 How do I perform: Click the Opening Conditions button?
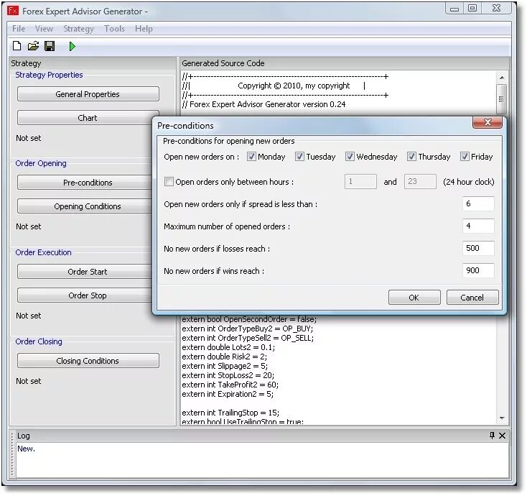coord(85,206)
